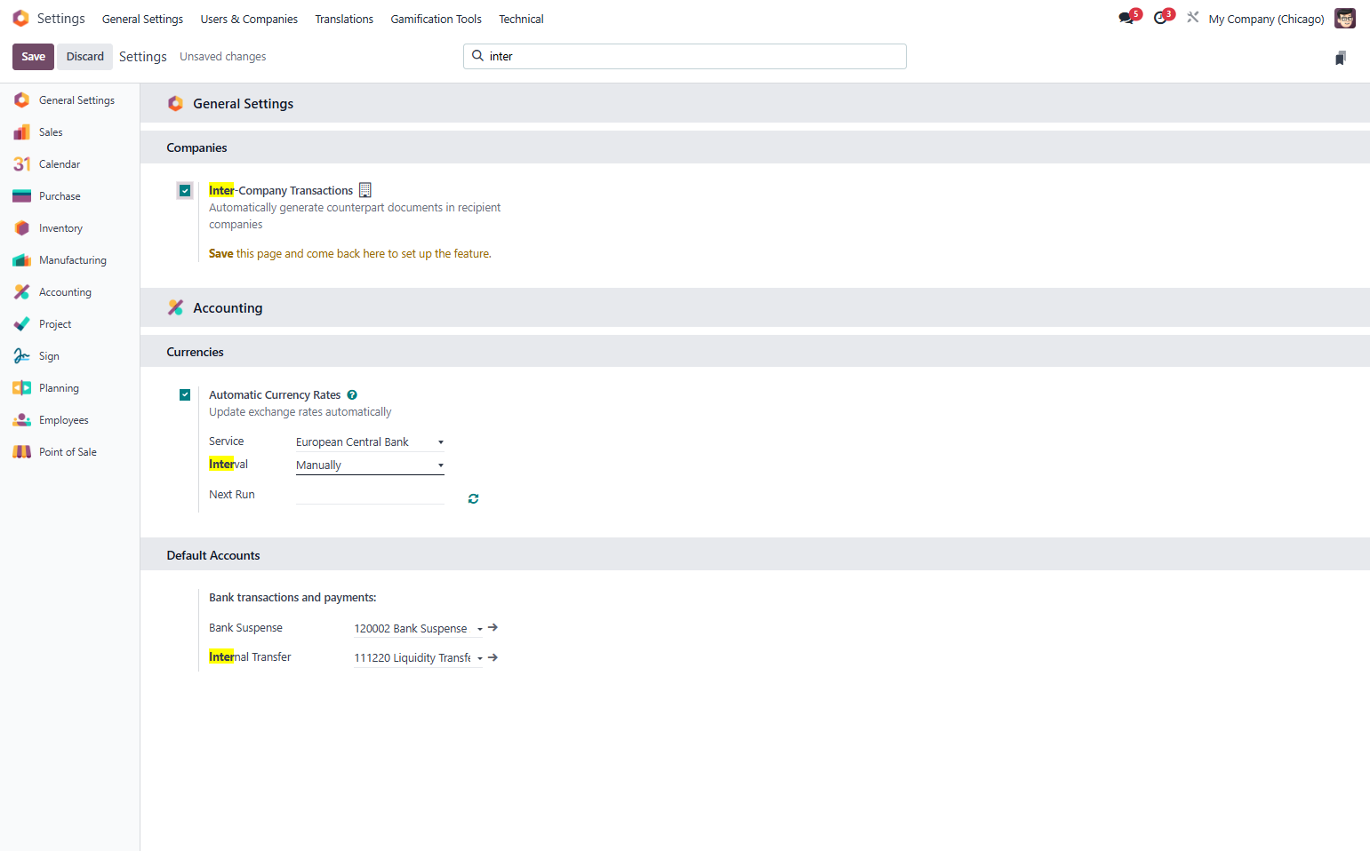1370x851 pixels.
Task: Click the debug tools wrench icon
Action: click(1193, 17)
